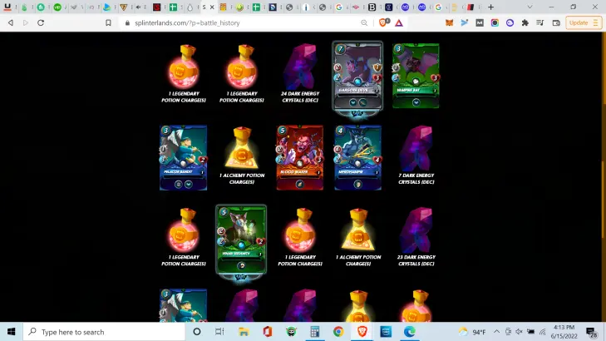Open the Vampire Bat card reward
Screen dimensions: 606x341
(x=416, y=76)
